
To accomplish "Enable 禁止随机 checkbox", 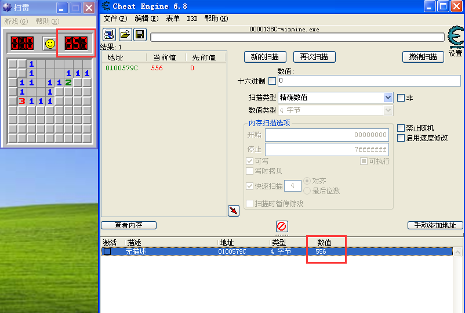I will [x=401, y=128].
